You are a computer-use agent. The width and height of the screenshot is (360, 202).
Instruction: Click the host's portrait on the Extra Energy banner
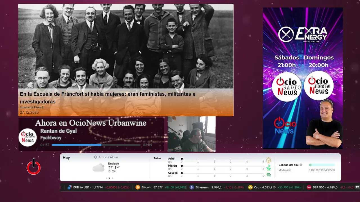pos(324,123)
